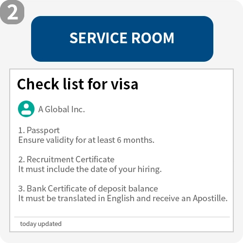
Task: Select 3. Bank Certificate of deposit balance
Action: coord(88,189)
